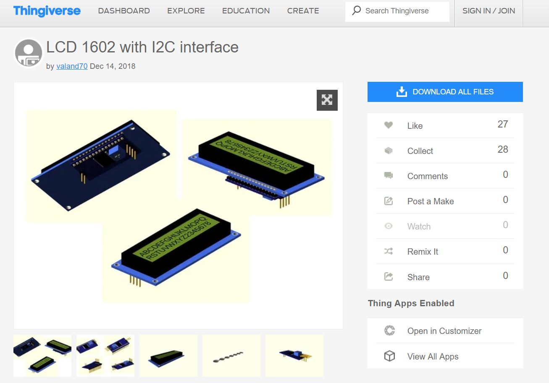The width and height of the screenshot is (549, 383).
Task: Click the Remix It shuffle icon
Action: click(x=389, y=251)
